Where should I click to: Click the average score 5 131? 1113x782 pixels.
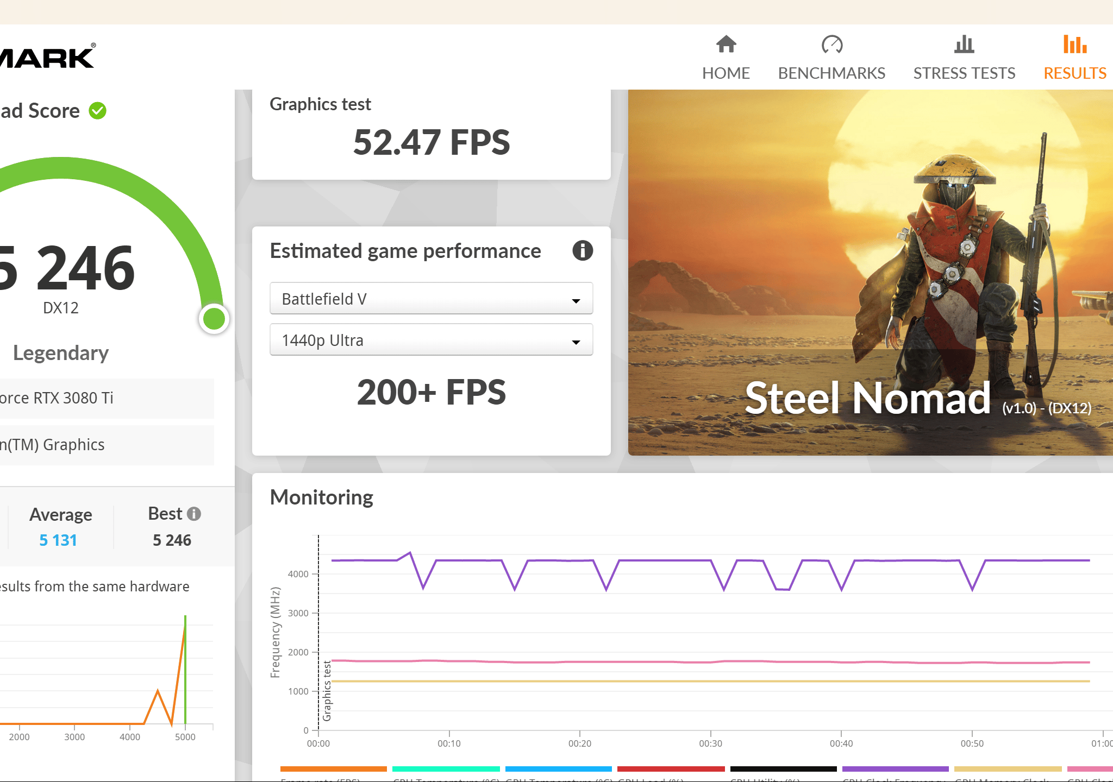click(x=58, y=540)
